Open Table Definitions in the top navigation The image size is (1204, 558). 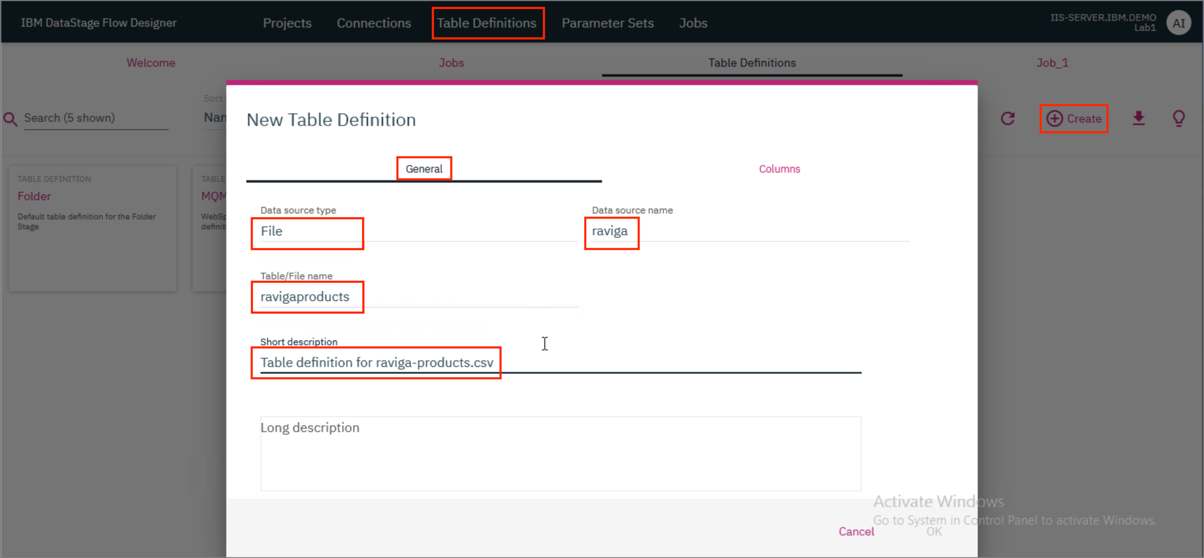[x=486, y=23]
